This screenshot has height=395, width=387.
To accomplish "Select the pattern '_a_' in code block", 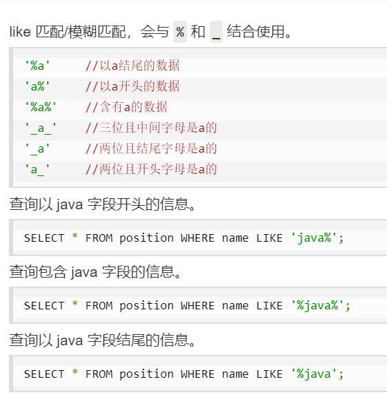I will [x=41, y=128].
